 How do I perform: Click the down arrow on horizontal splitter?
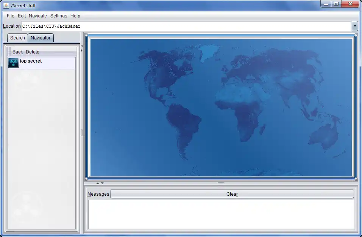(102, 183)
